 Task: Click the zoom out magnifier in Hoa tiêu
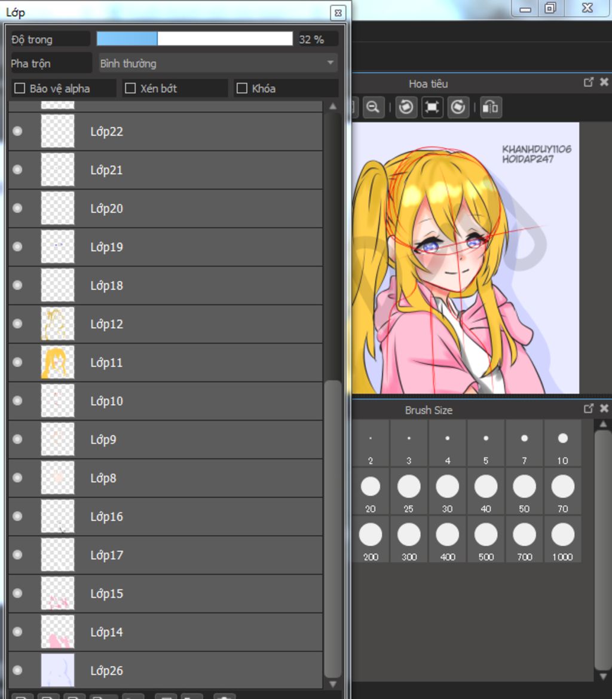374,107
